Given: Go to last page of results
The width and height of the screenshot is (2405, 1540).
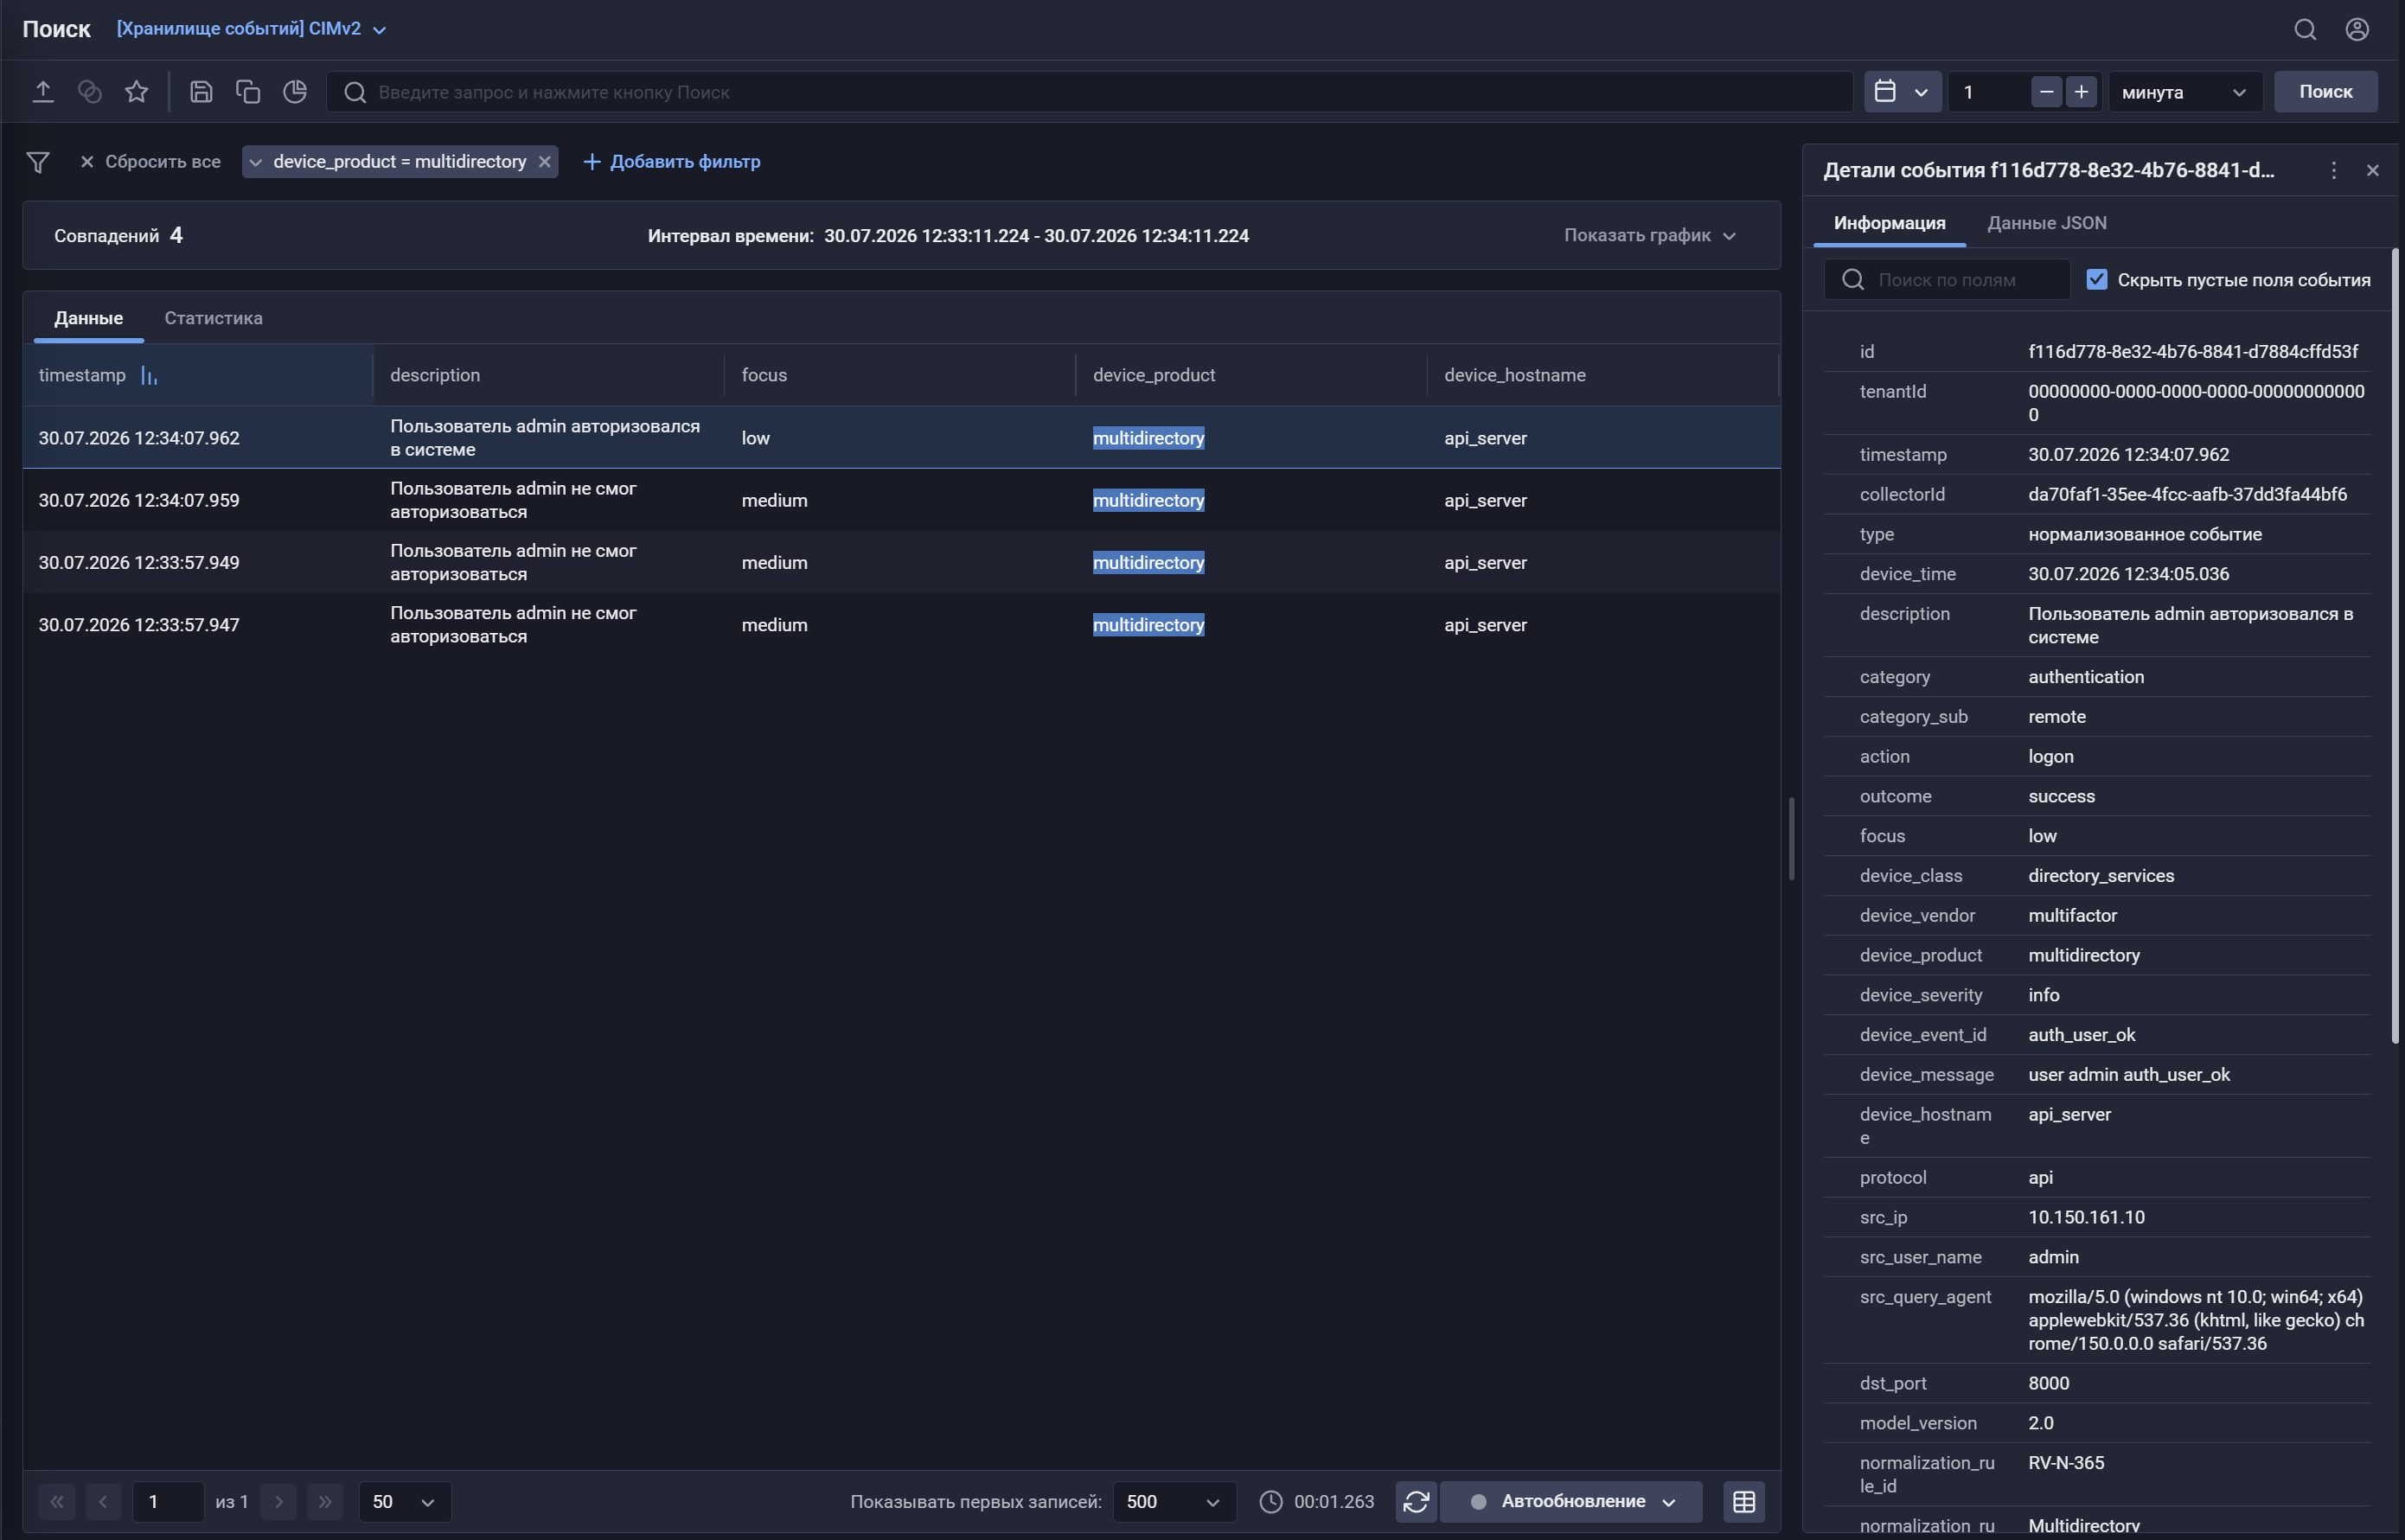Looking at the screenshot, I should [x=325, y=1502].
